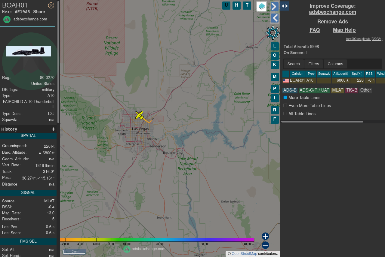Zoom in the map with plus button
This screenshot has width=385, height=257.
[x=265, y=236]
